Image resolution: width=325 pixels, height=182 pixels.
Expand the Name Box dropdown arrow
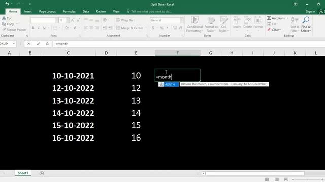coord(14,44)
